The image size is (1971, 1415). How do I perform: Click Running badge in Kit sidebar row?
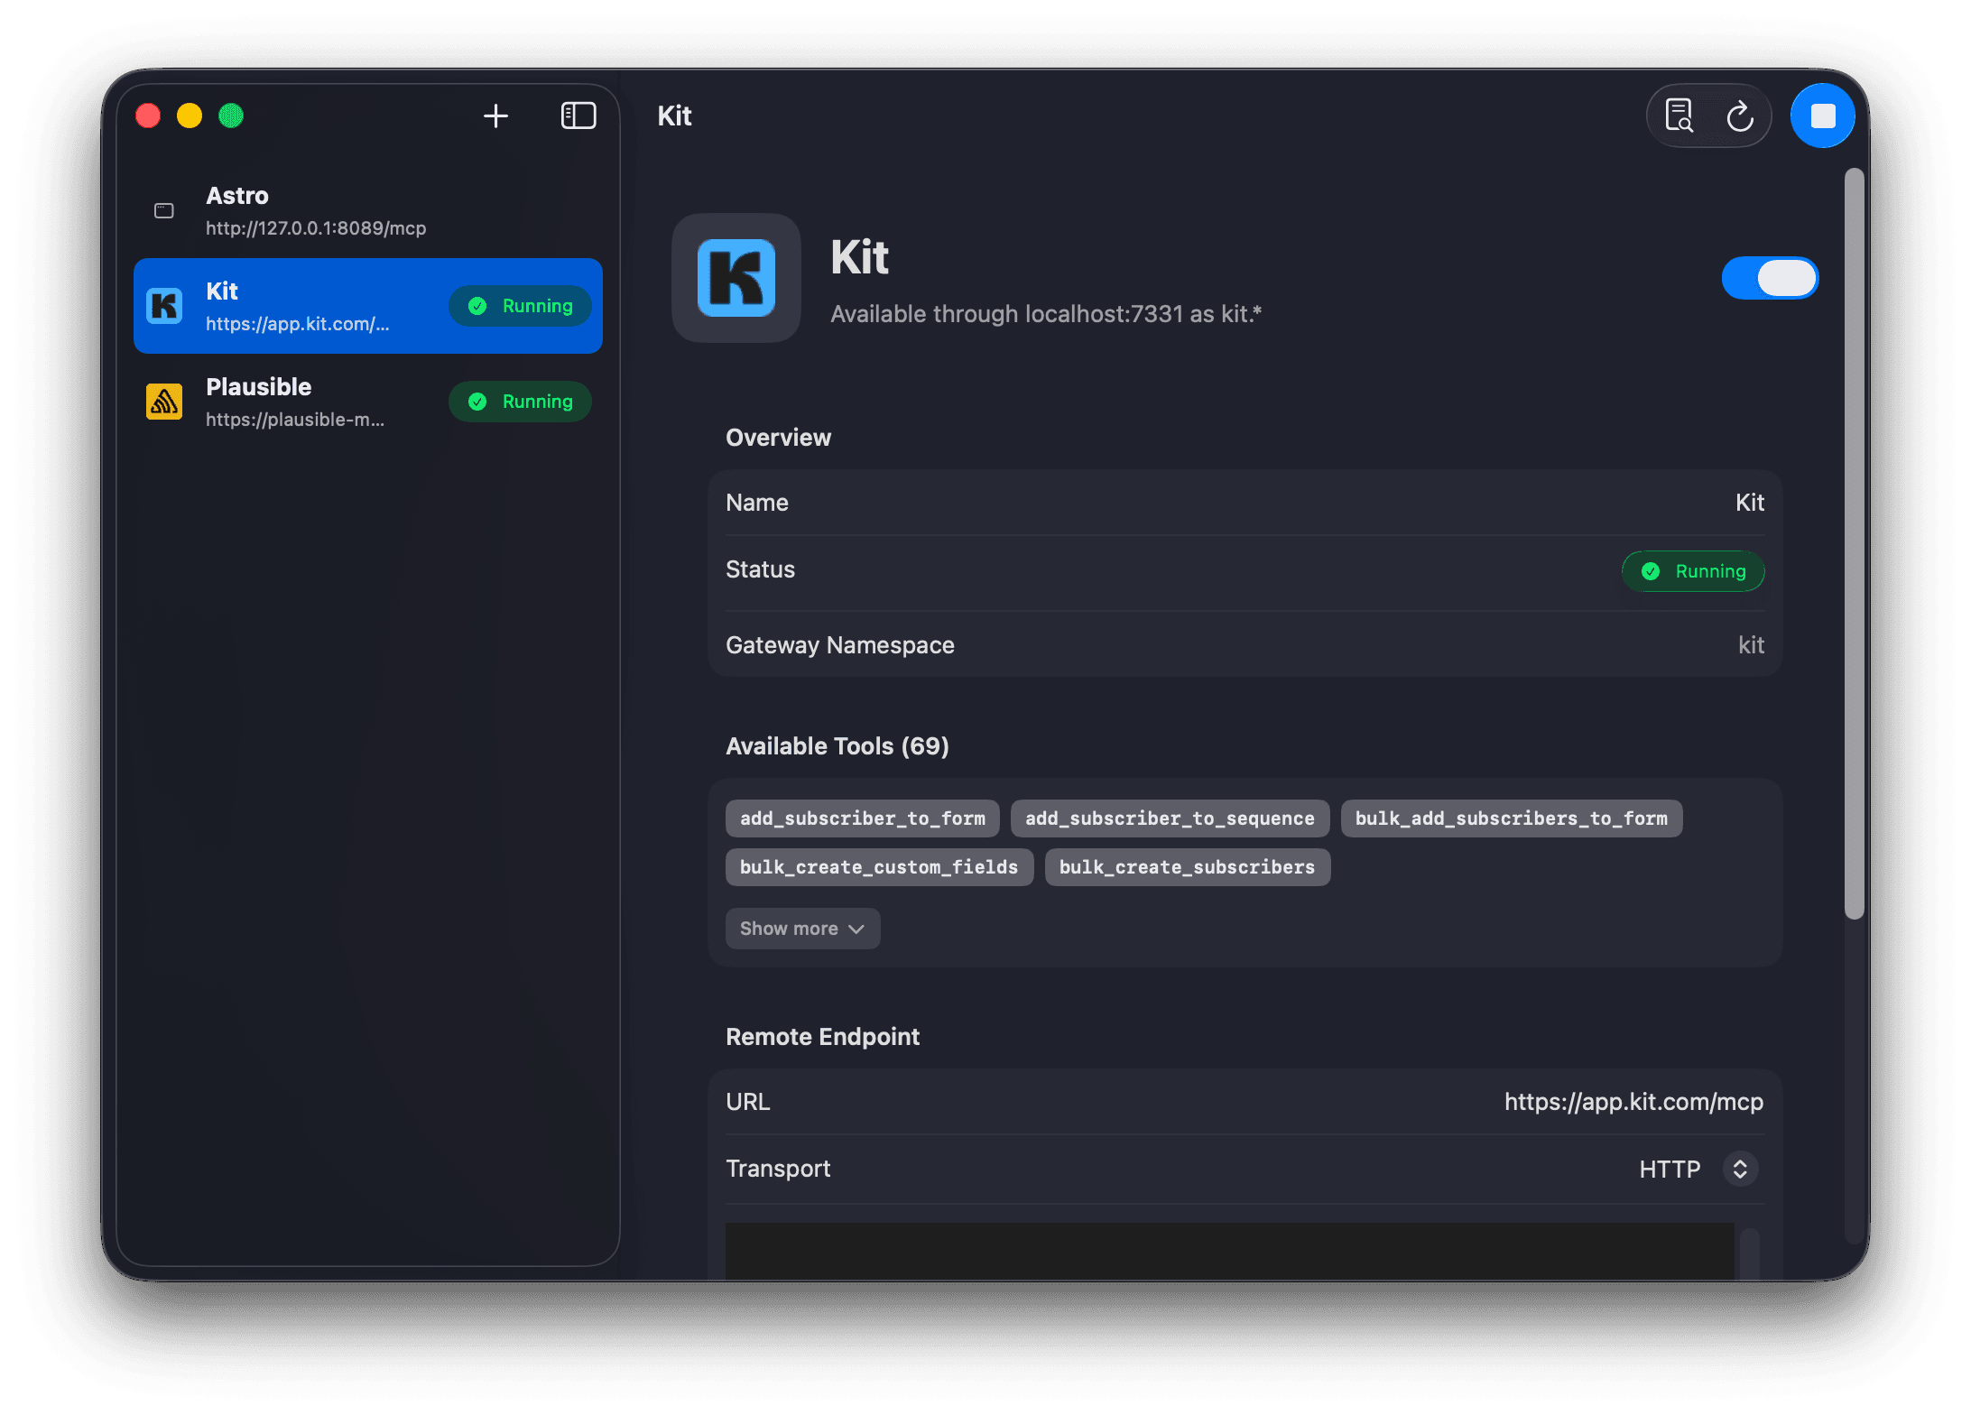point(520,306)
